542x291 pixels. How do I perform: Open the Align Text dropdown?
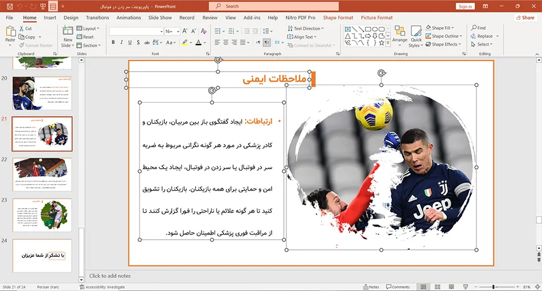pos(301,37)
